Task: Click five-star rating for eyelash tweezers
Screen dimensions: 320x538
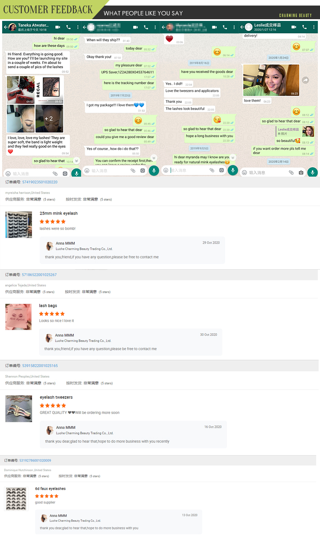Action: coord(53,405)
